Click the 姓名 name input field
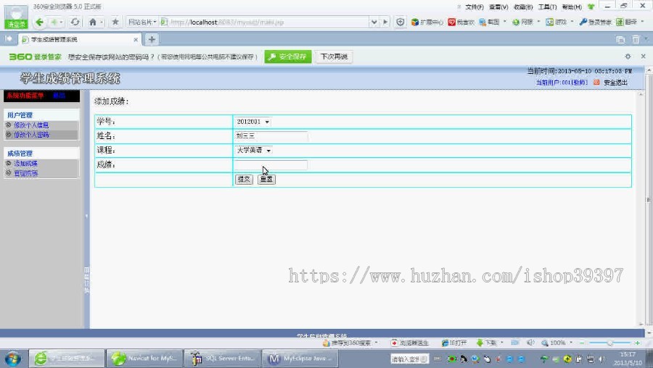 [x=271, y=136]
